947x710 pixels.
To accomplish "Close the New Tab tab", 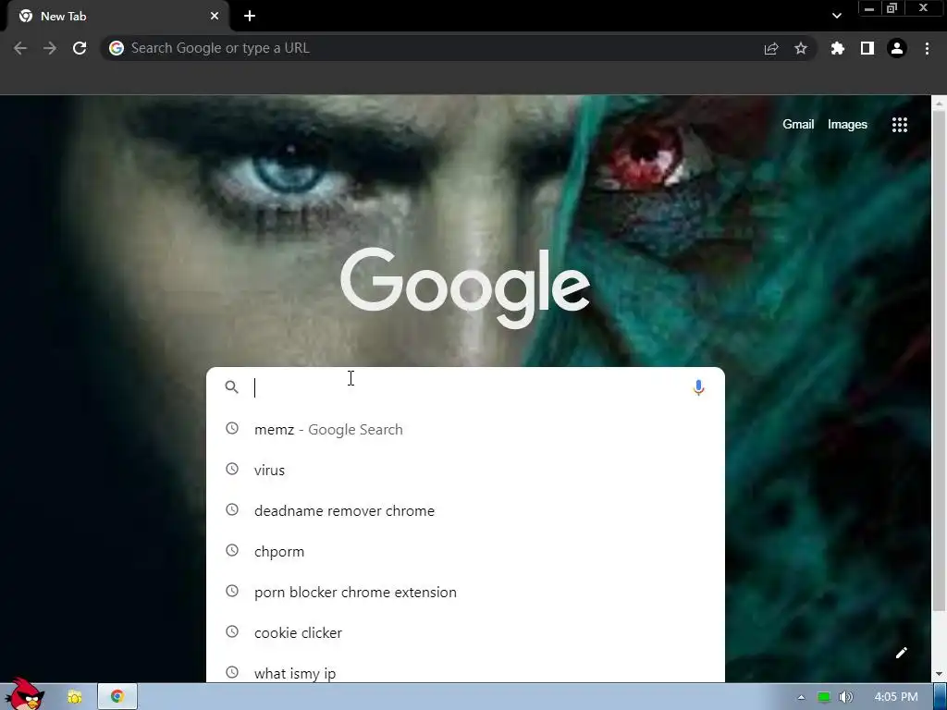I will pyautogui.click(x=215, y=16).
